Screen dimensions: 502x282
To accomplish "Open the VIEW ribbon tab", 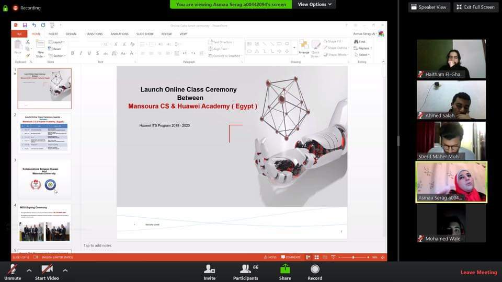I will click(x=183, y=34).
